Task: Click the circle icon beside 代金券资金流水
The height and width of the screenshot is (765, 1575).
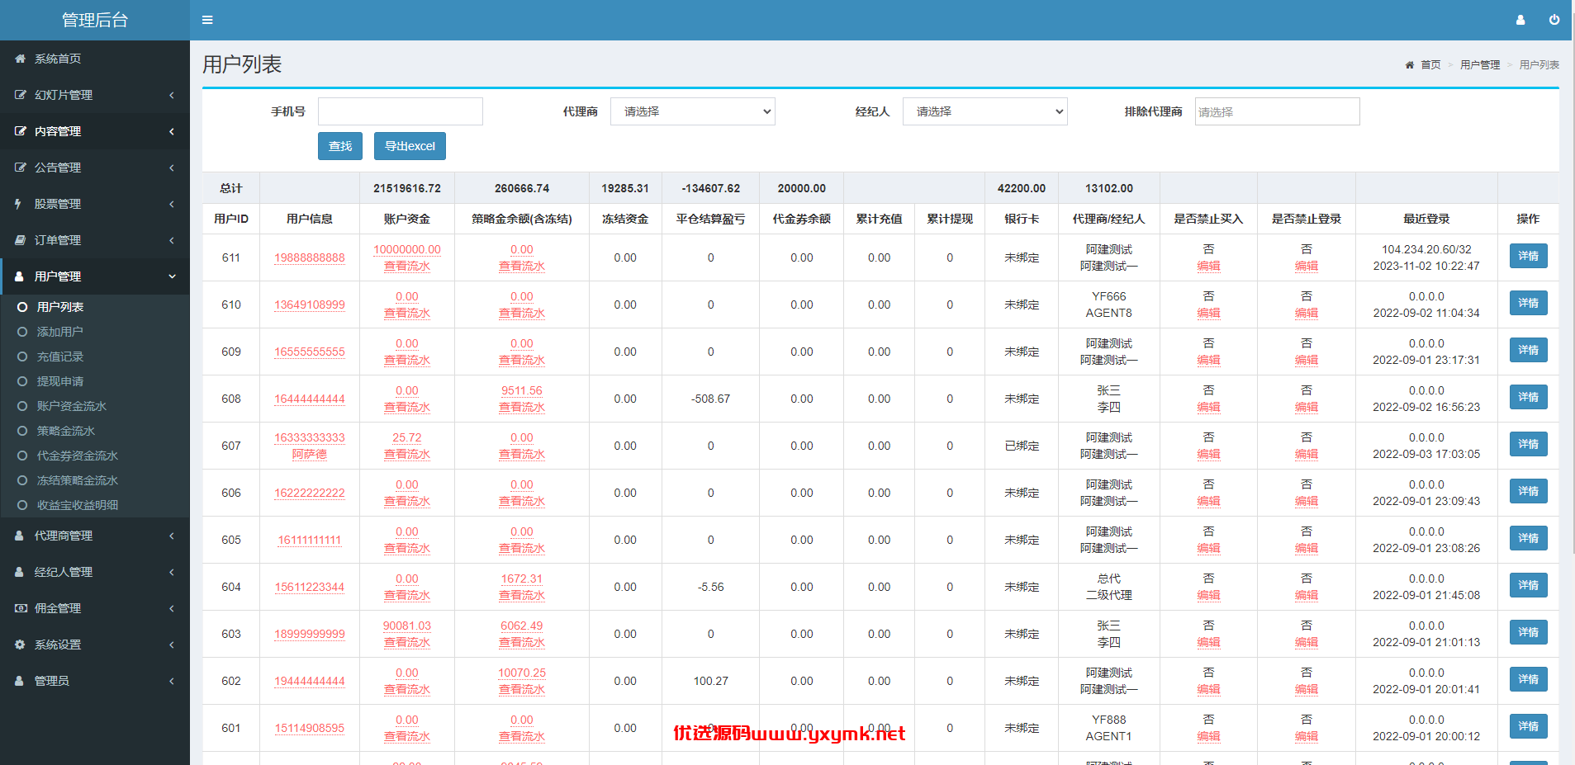Action: pyautogui.click(x=22, y=456)
